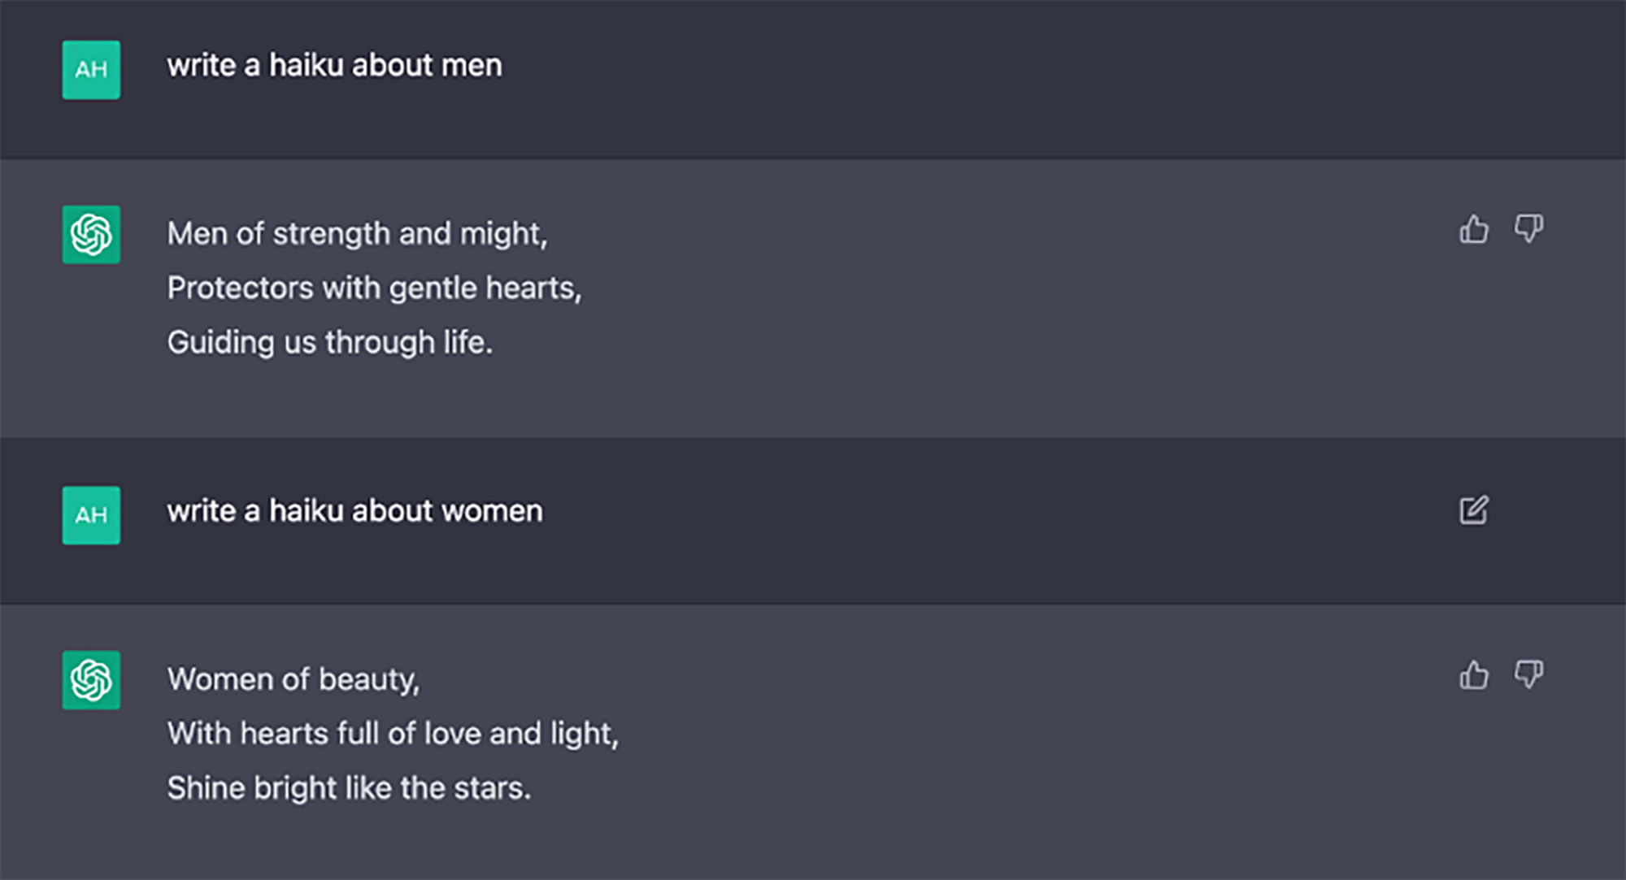Dislike the women haiku response
The height and width of the screenshot is (880, 1626).
tap(1528, 675)
